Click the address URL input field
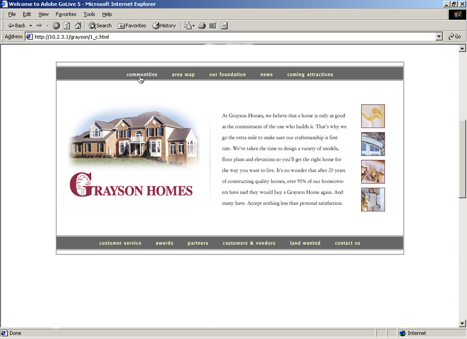The image size is (467, 339). click(228, 37)
